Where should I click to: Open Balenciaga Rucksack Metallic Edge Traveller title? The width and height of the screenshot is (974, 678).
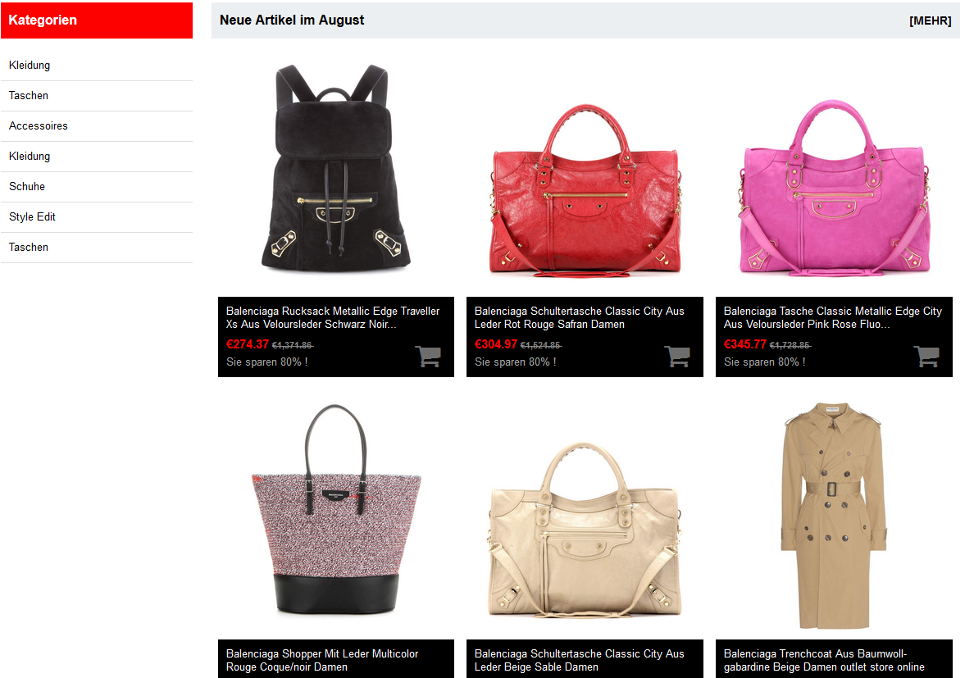point(333,318)
